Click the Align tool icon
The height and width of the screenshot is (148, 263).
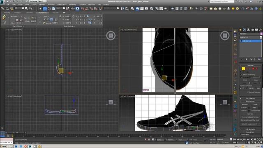coord(127,8)
